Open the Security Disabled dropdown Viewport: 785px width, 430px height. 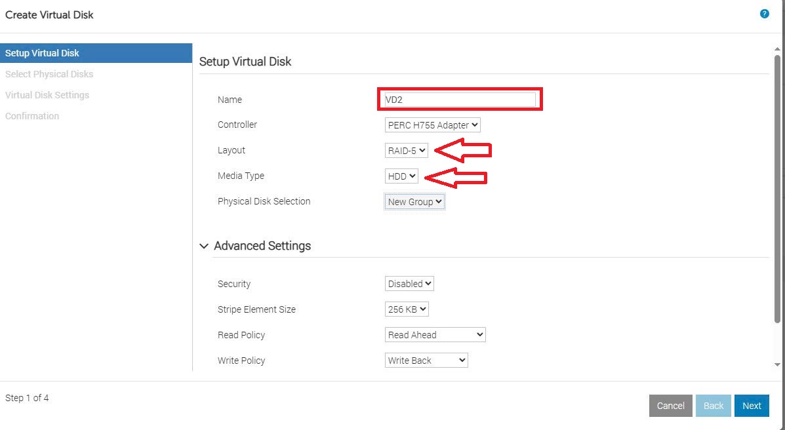(409, 284)
